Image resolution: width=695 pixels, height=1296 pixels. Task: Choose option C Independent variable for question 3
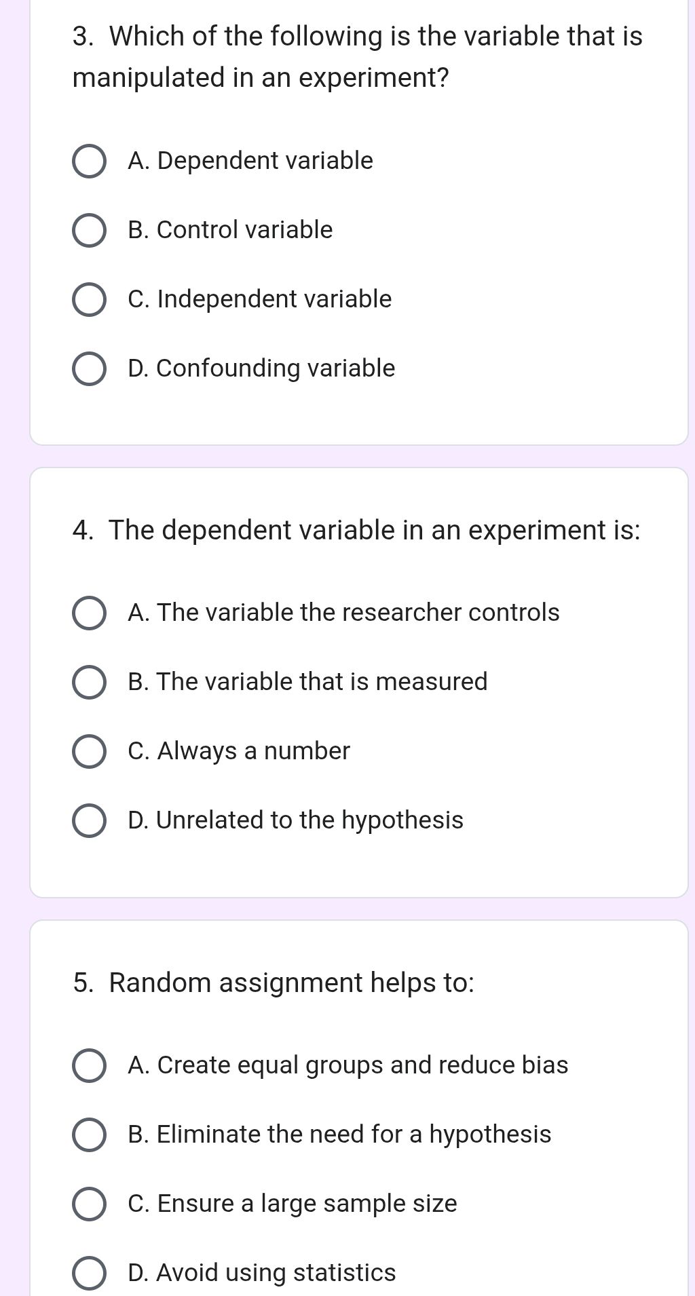[x=88, y=299]
